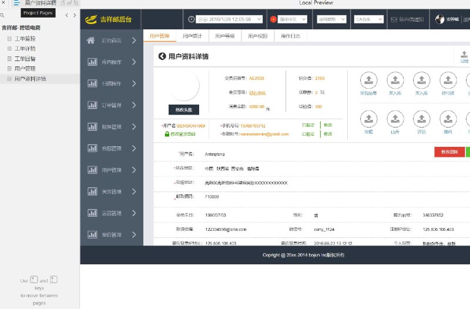The image size is (470, 309).
Task: Click the home icon beside 后台首页
Action: (x=91, y=40)
